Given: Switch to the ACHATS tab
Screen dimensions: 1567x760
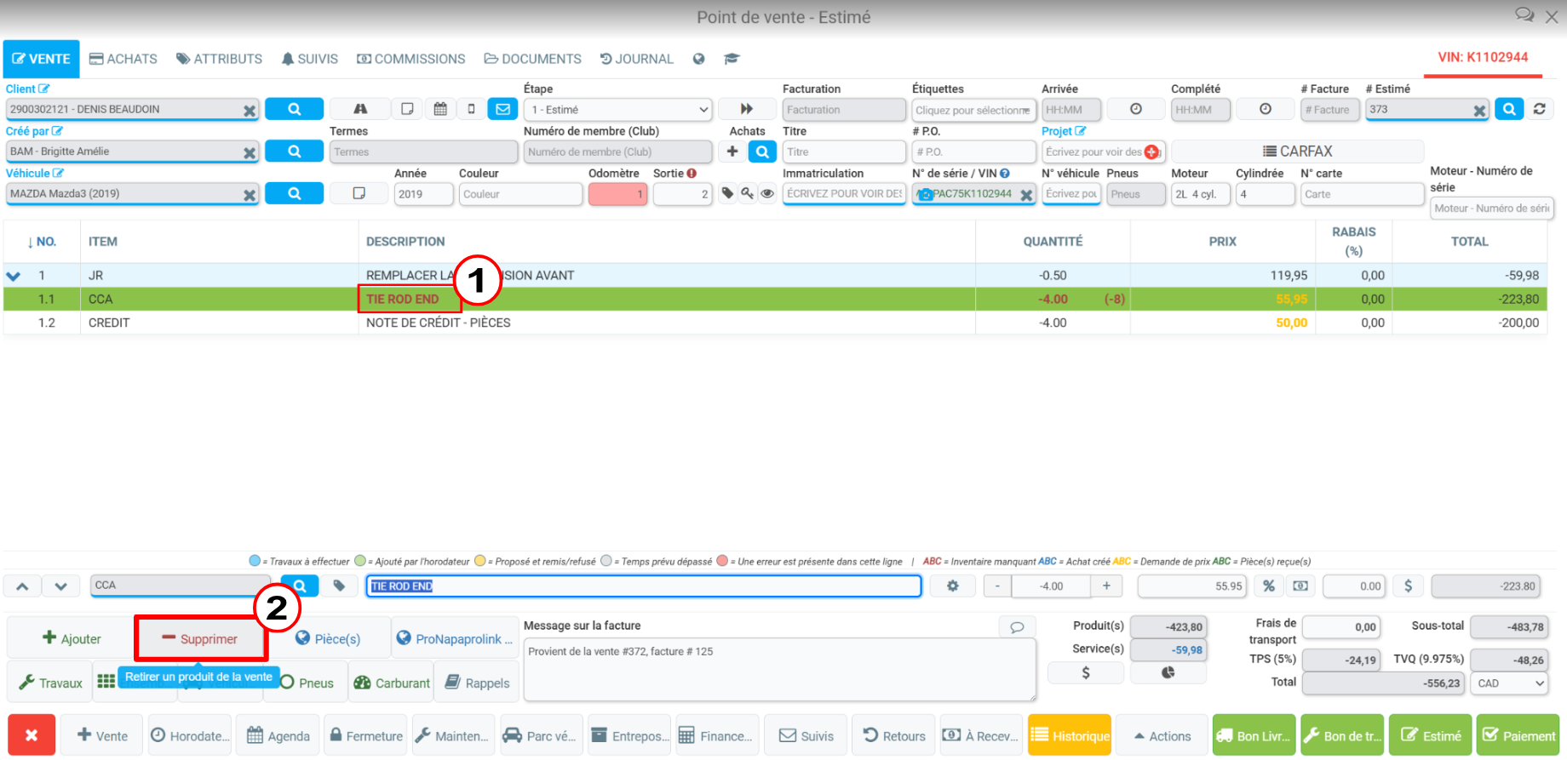Looking at the screenshot, I should (123, 59).
